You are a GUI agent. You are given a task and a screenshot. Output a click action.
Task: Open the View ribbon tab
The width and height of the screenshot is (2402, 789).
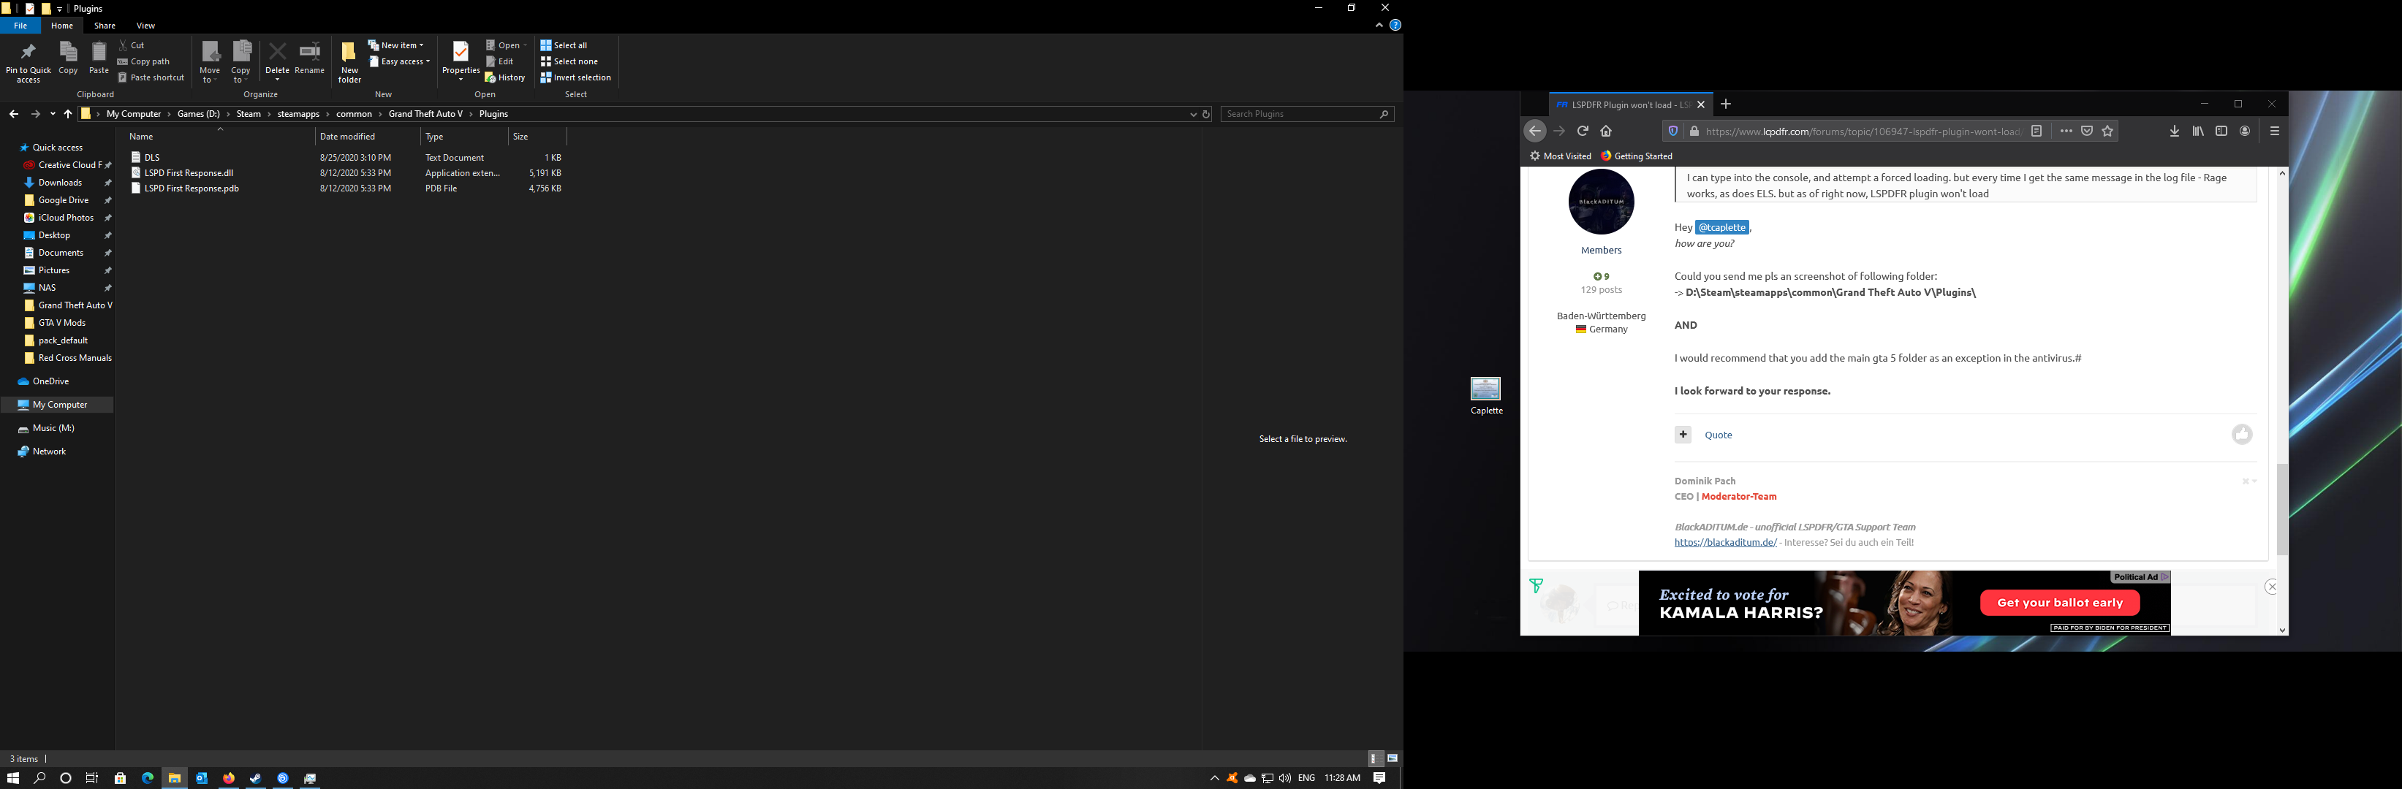point(145,25)
